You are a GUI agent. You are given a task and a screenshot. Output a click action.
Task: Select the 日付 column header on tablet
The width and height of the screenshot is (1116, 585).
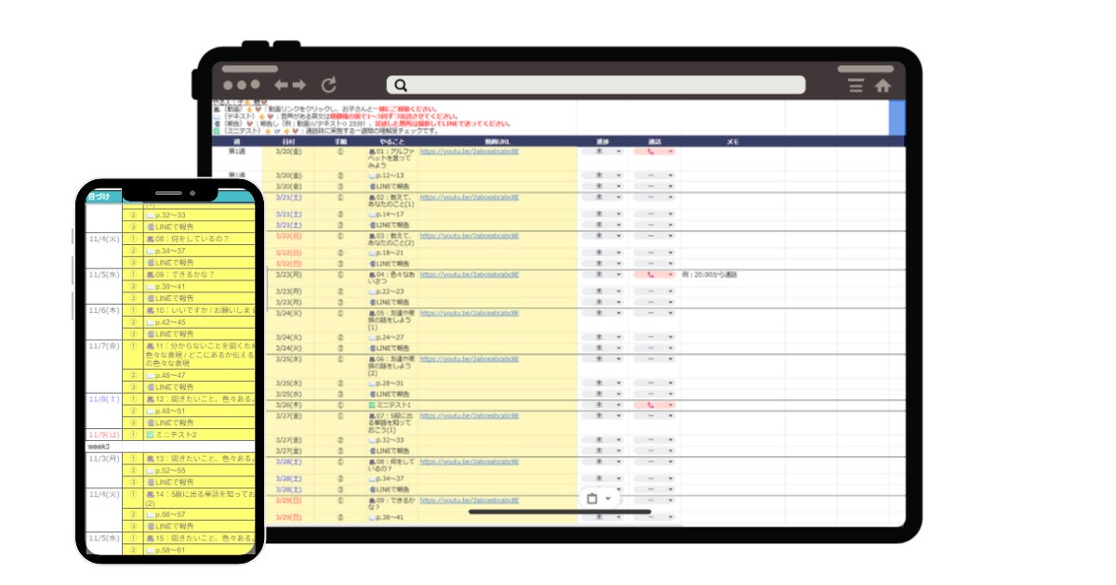[288, 141]
